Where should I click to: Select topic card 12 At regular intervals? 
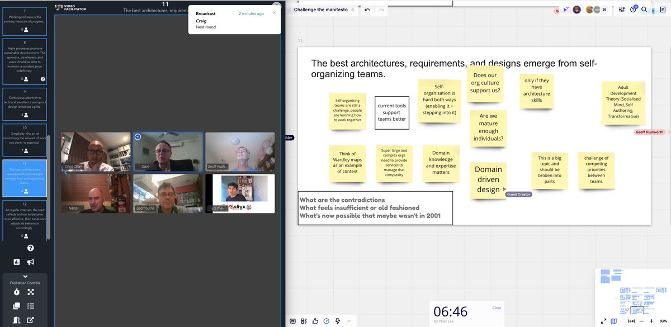tap(25, 220)
